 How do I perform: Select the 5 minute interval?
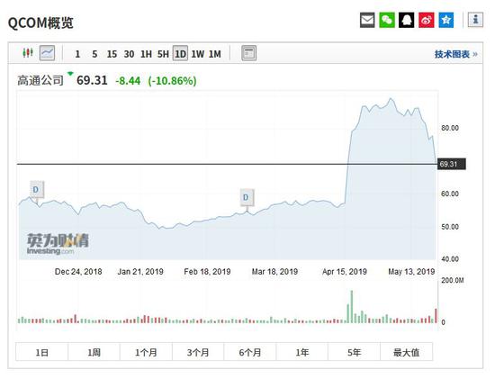click(94, 54)
